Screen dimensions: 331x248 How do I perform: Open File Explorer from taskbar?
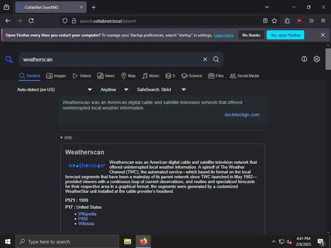(127, 242)
